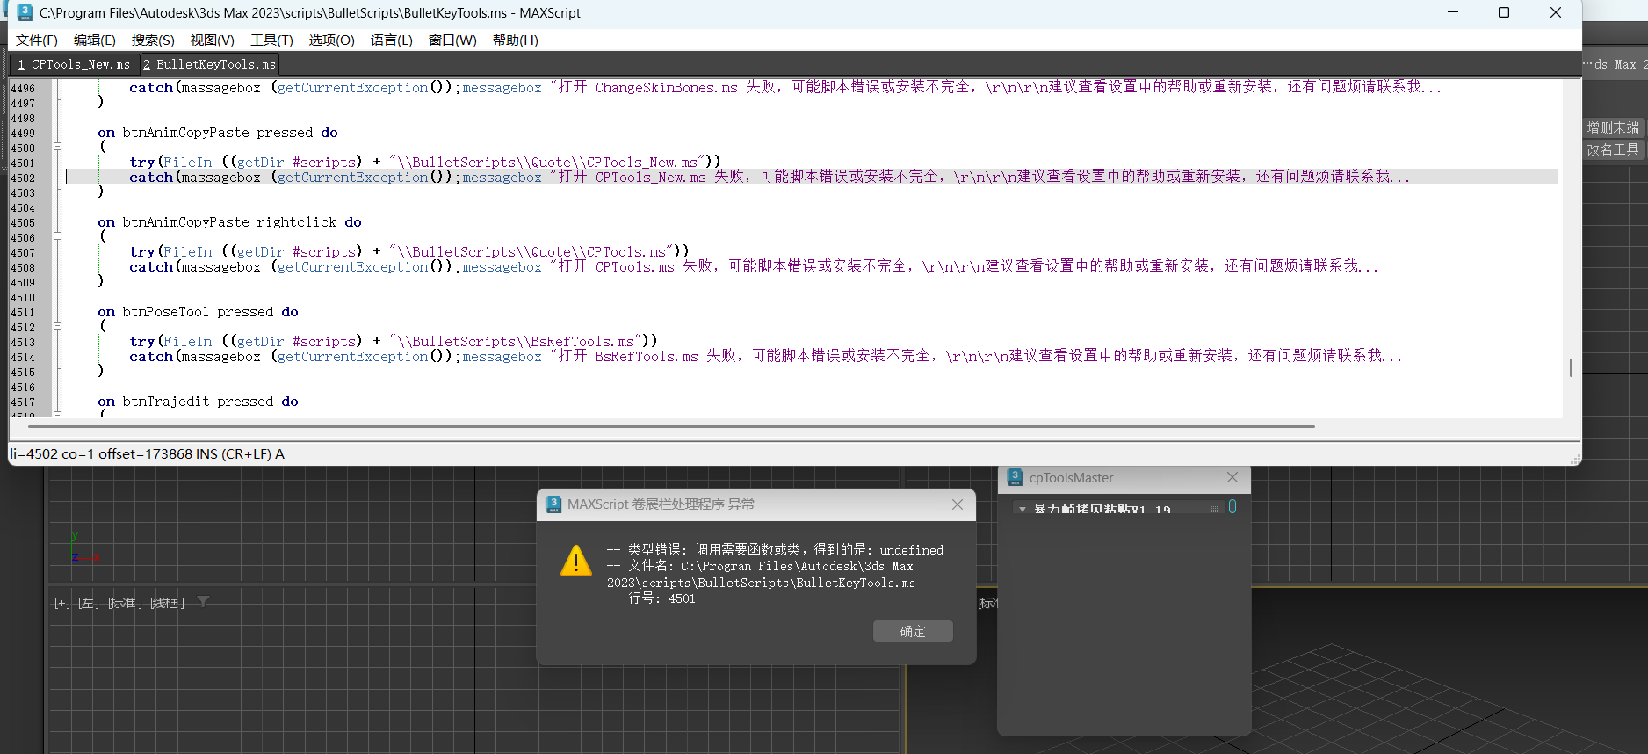Click 确定 in the exception dialog
Image resolution: width=1648 pixels, height=754 pixels.
(x=913, y=631)
